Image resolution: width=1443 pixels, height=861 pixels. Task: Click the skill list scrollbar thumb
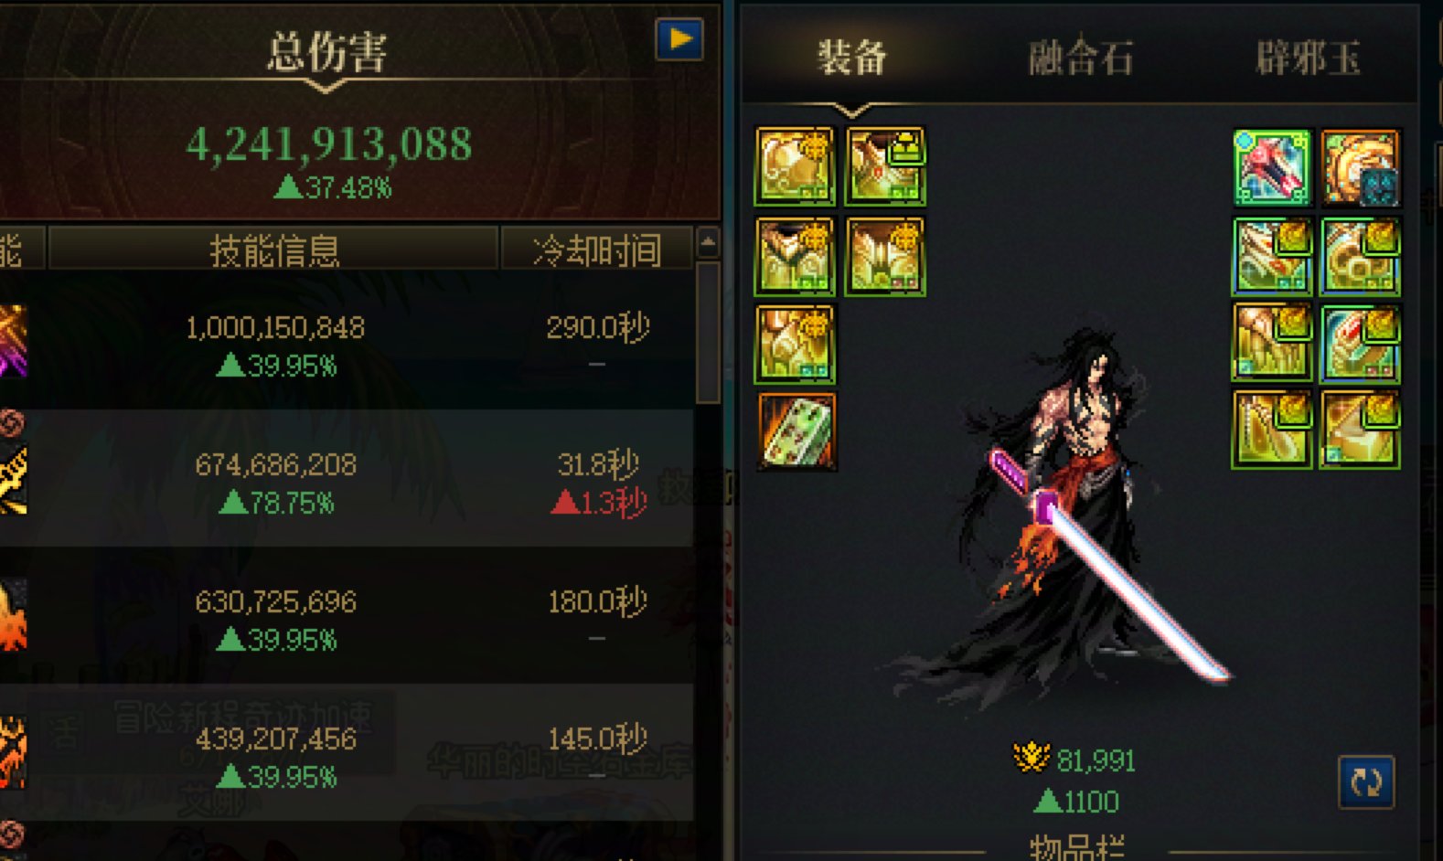click(x=708, y=333)
